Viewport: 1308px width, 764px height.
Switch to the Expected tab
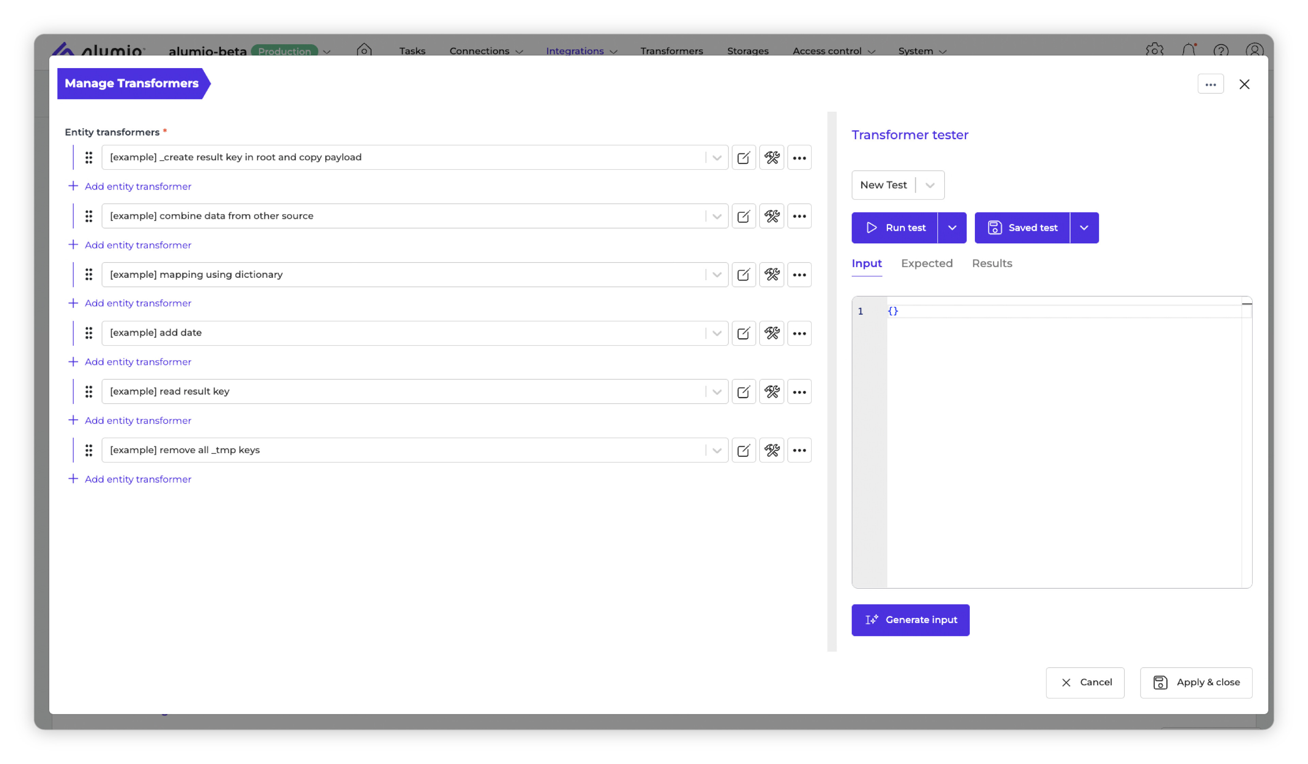coord(926,264)
